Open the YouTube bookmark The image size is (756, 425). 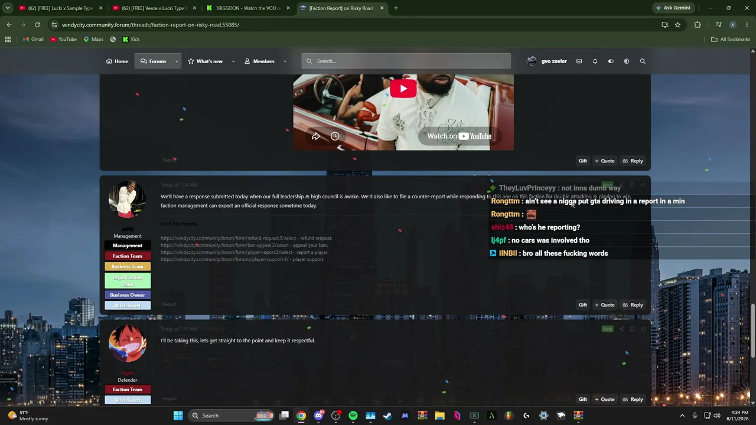(x=64, y=40)
